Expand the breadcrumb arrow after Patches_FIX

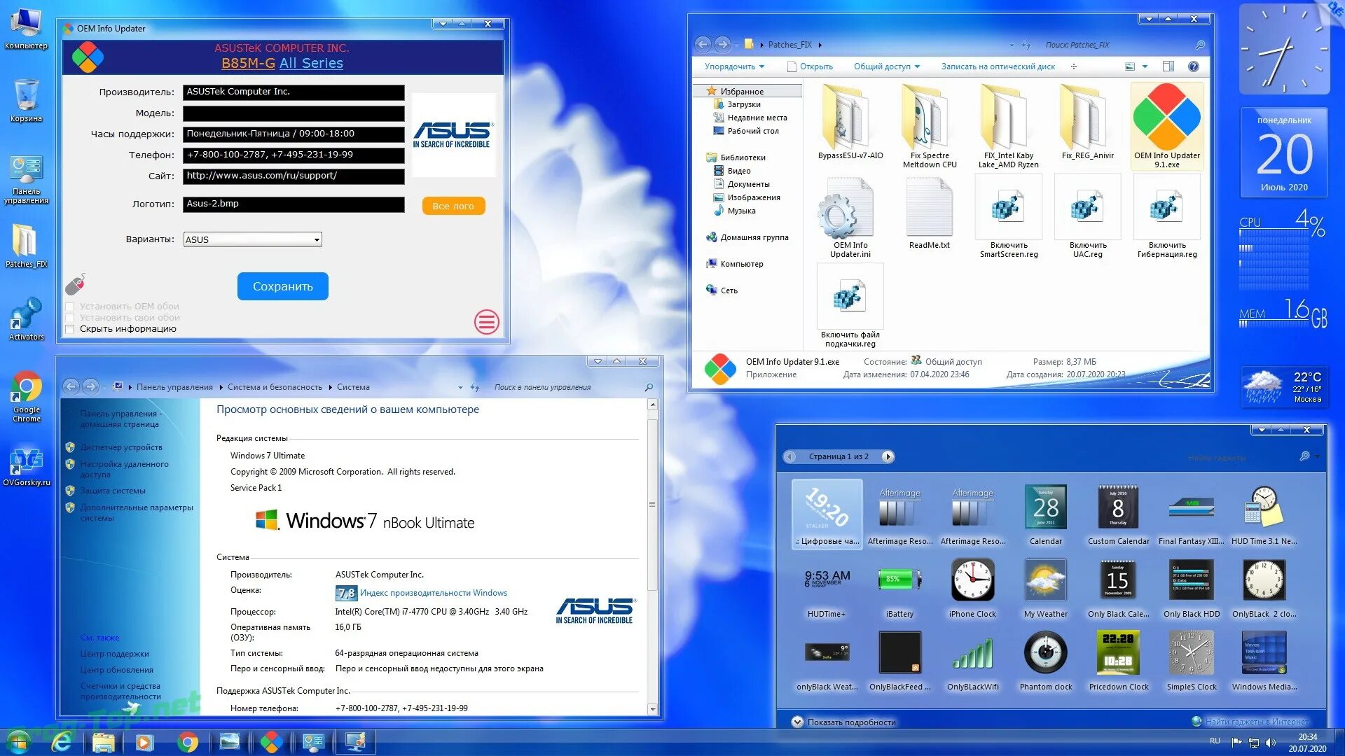(820, 45)
